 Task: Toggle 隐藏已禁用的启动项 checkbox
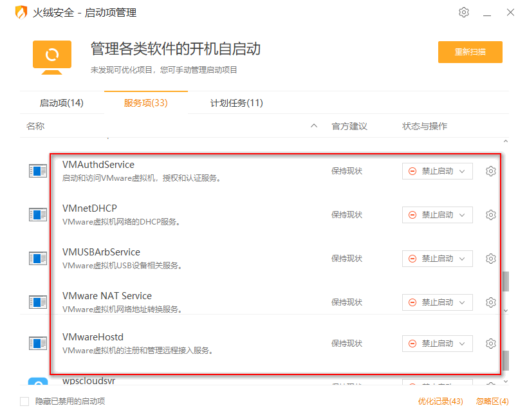[24, 401]
